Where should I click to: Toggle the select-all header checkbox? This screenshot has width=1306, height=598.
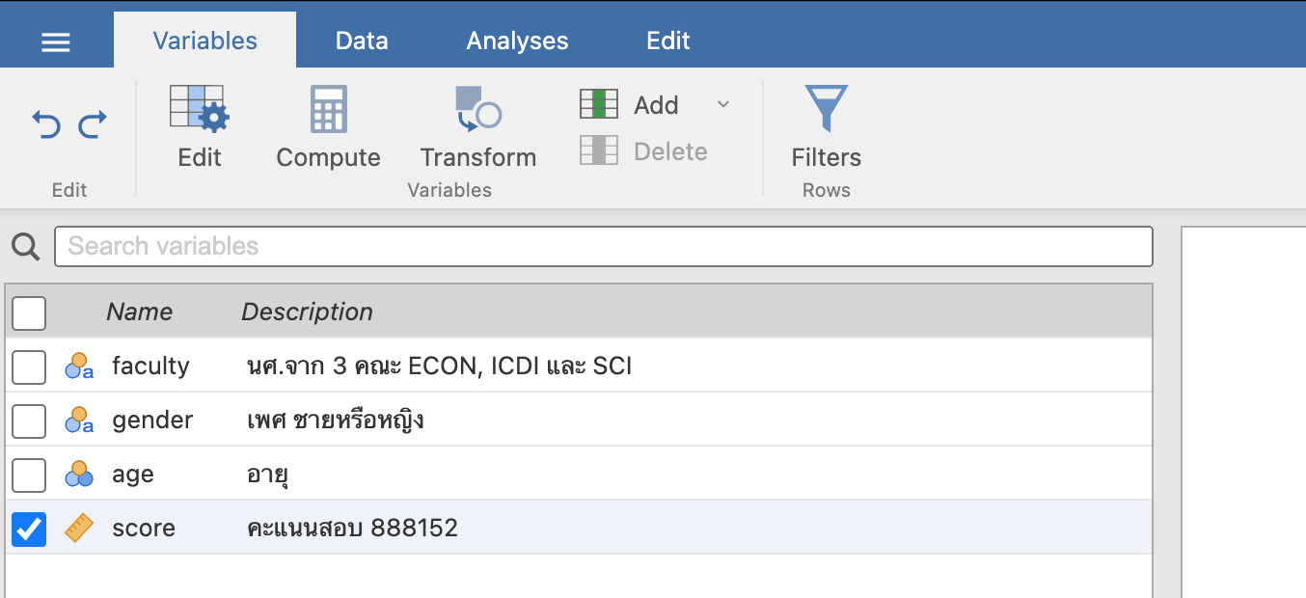[29, 313]
